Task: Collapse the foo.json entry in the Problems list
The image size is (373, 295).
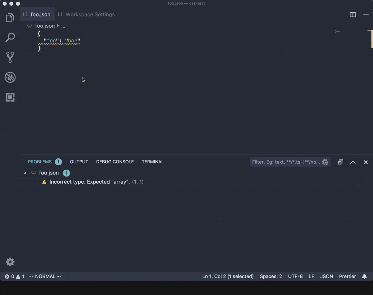Action: [25, 172]
